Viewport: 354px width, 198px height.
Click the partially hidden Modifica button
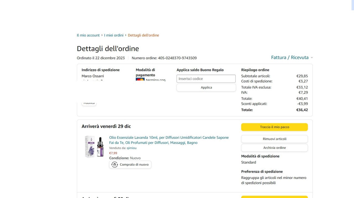coord(89,103)
